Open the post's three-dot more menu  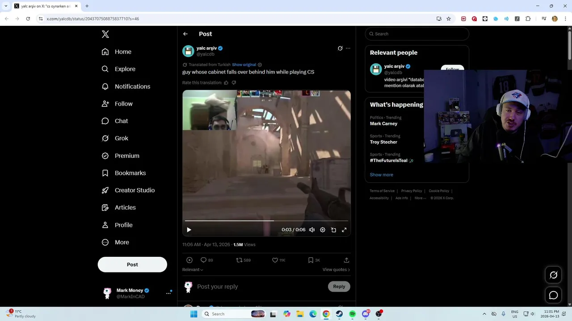coord(348,48)
